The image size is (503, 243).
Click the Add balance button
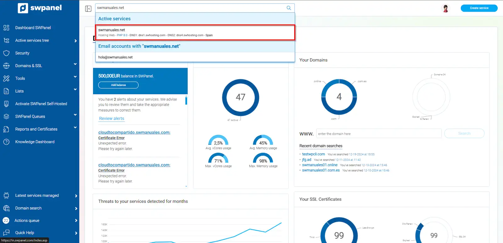(118, 85)
